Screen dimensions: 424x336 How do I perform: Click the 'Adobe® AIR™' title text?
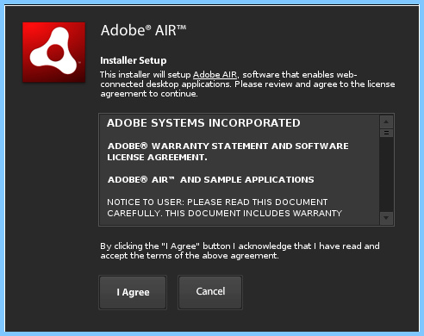tap(144, 30)
